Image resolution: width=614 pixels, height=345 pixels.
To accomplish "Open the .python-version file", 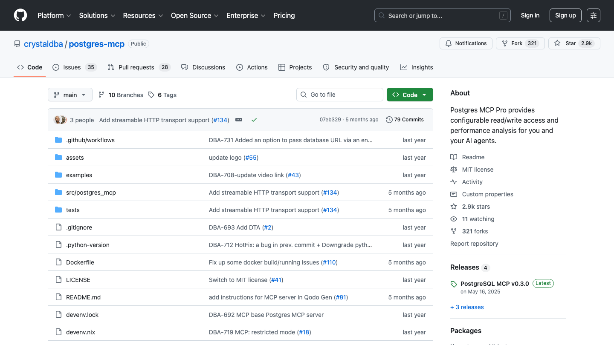I will (x=88, y=245).
